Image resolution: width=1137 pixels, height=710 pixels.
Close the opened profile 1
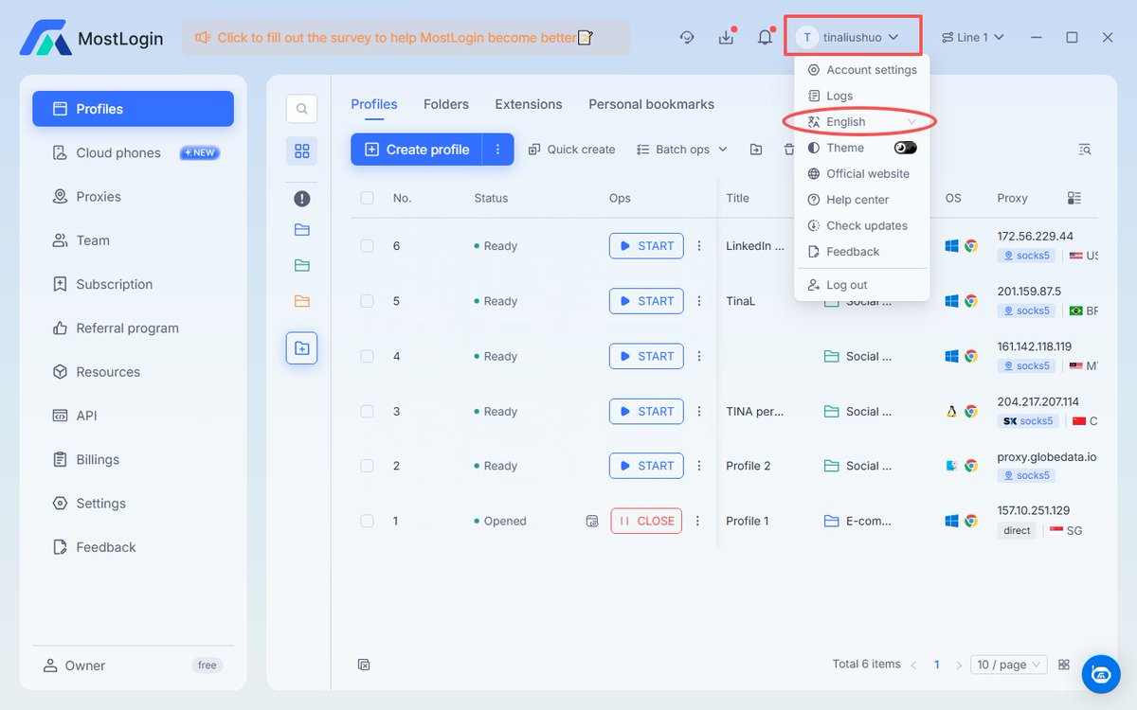(x=646, y=522)
